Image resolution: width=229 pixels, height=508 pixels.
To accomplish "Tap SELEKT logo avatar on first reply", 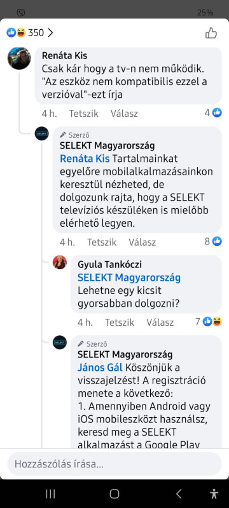I will pos(41,133).
